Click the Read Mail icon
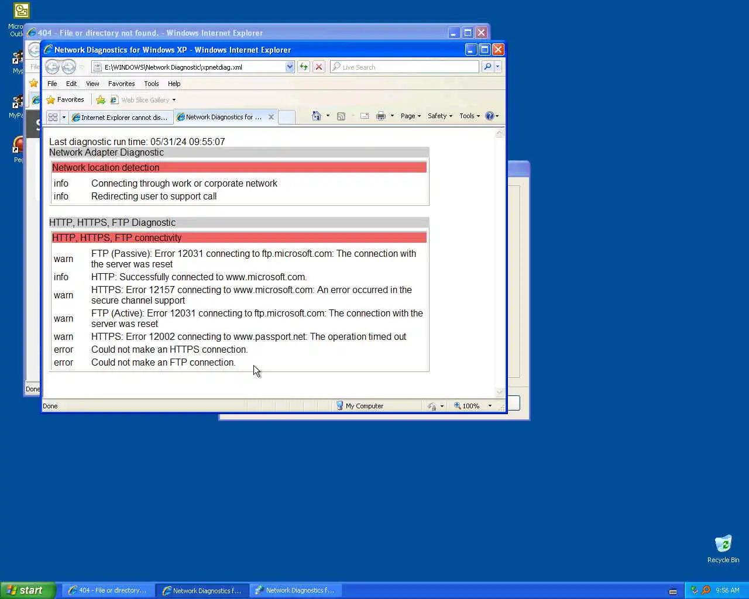Image resolution: width=749 pixels, height=599 pixels. pyautogui.click(x=365, y=116)
